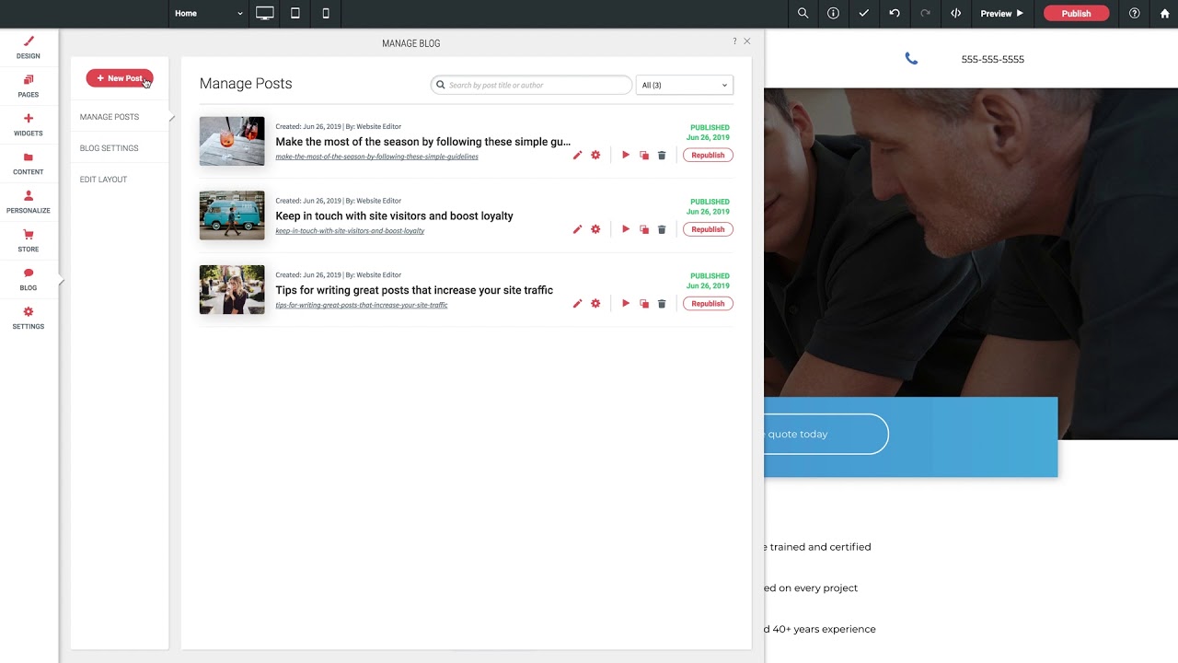Open the Widgets panel in sidebar

tap(29, 125)
